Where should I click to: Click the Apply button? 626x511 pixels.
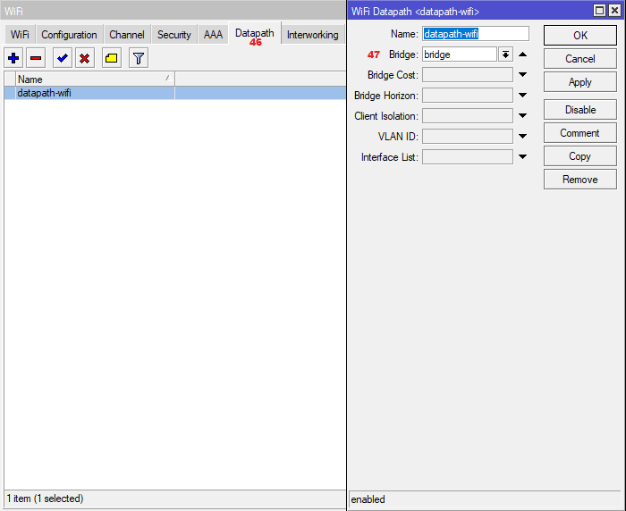coord(579,82)
